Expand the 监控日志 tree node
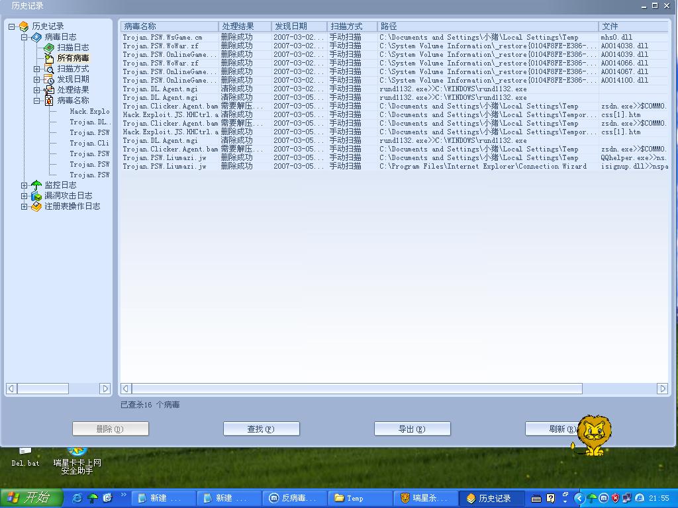 point(24,185)
